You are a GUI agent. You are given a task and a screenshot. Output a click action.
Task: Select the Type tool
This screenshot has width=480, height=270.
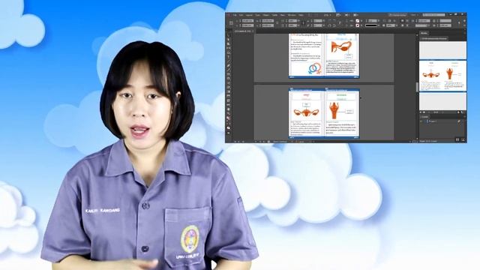pos(229,57)
